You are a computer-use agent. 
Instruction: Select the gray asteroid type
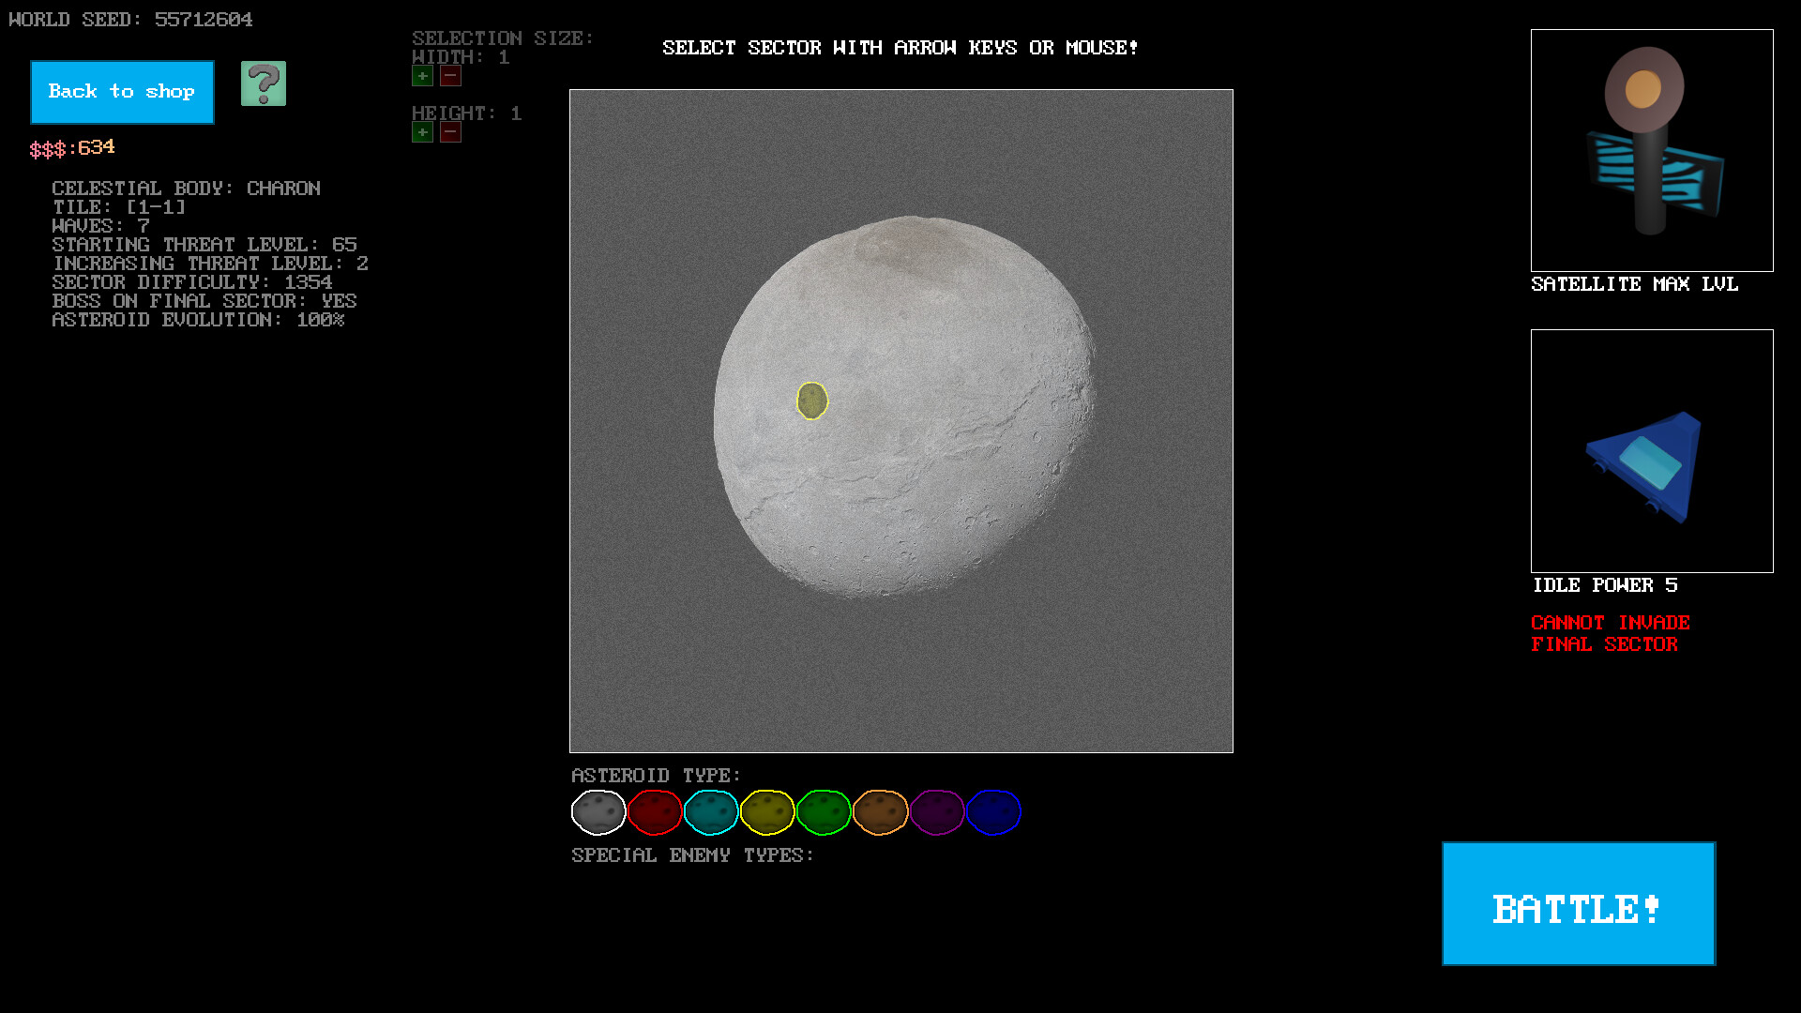(598, 812)
